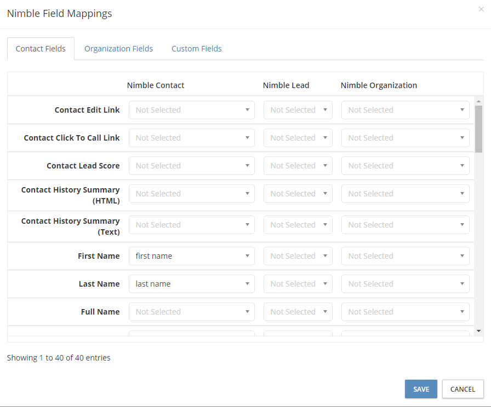Click the Contact History Summary (HTML) label

(71, 195)
